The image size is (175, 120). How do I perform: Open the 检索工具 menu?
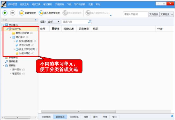tap(24, 4)
